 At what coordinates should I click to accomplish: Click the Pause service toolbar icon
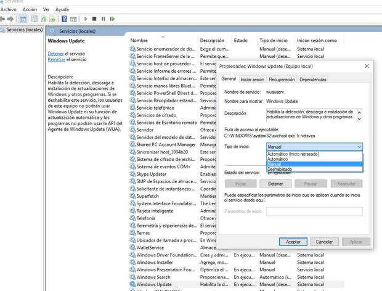pos(103,18)
